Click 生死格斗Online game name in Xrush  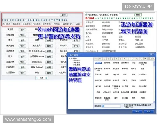point(37,56)
